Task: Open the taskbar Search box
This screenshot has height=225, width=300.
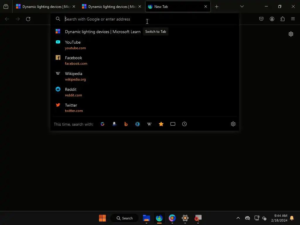Action: point(125,218)
